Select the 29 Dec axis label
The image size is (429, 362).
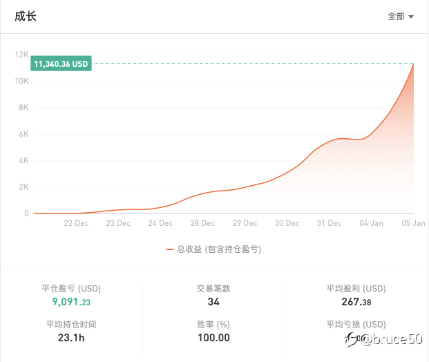[245, 223]
